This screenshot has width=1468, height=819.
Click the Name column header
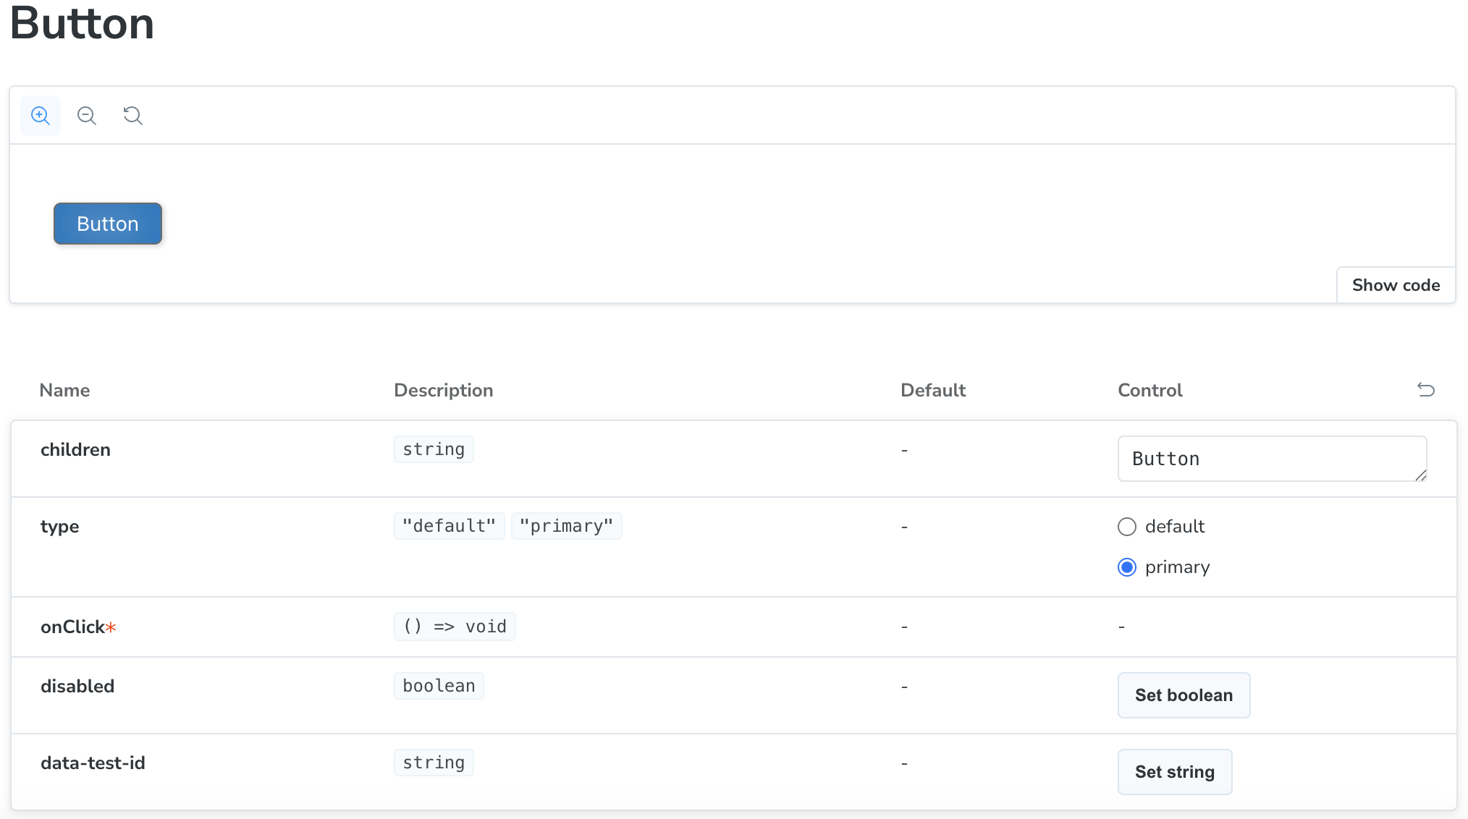[x=64, y=390]
